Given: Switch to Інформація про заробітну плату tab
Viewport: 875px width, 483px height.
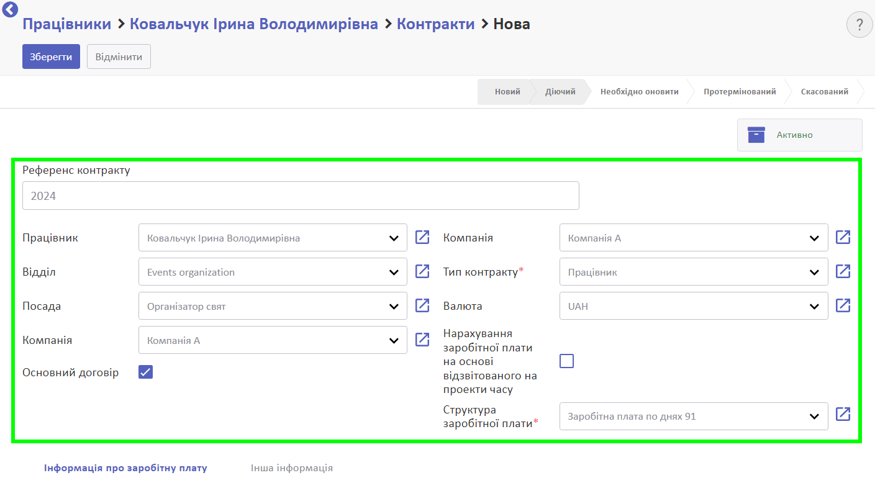Looking at the screenshot, I should pyautogui.click(x=125, y=468).
